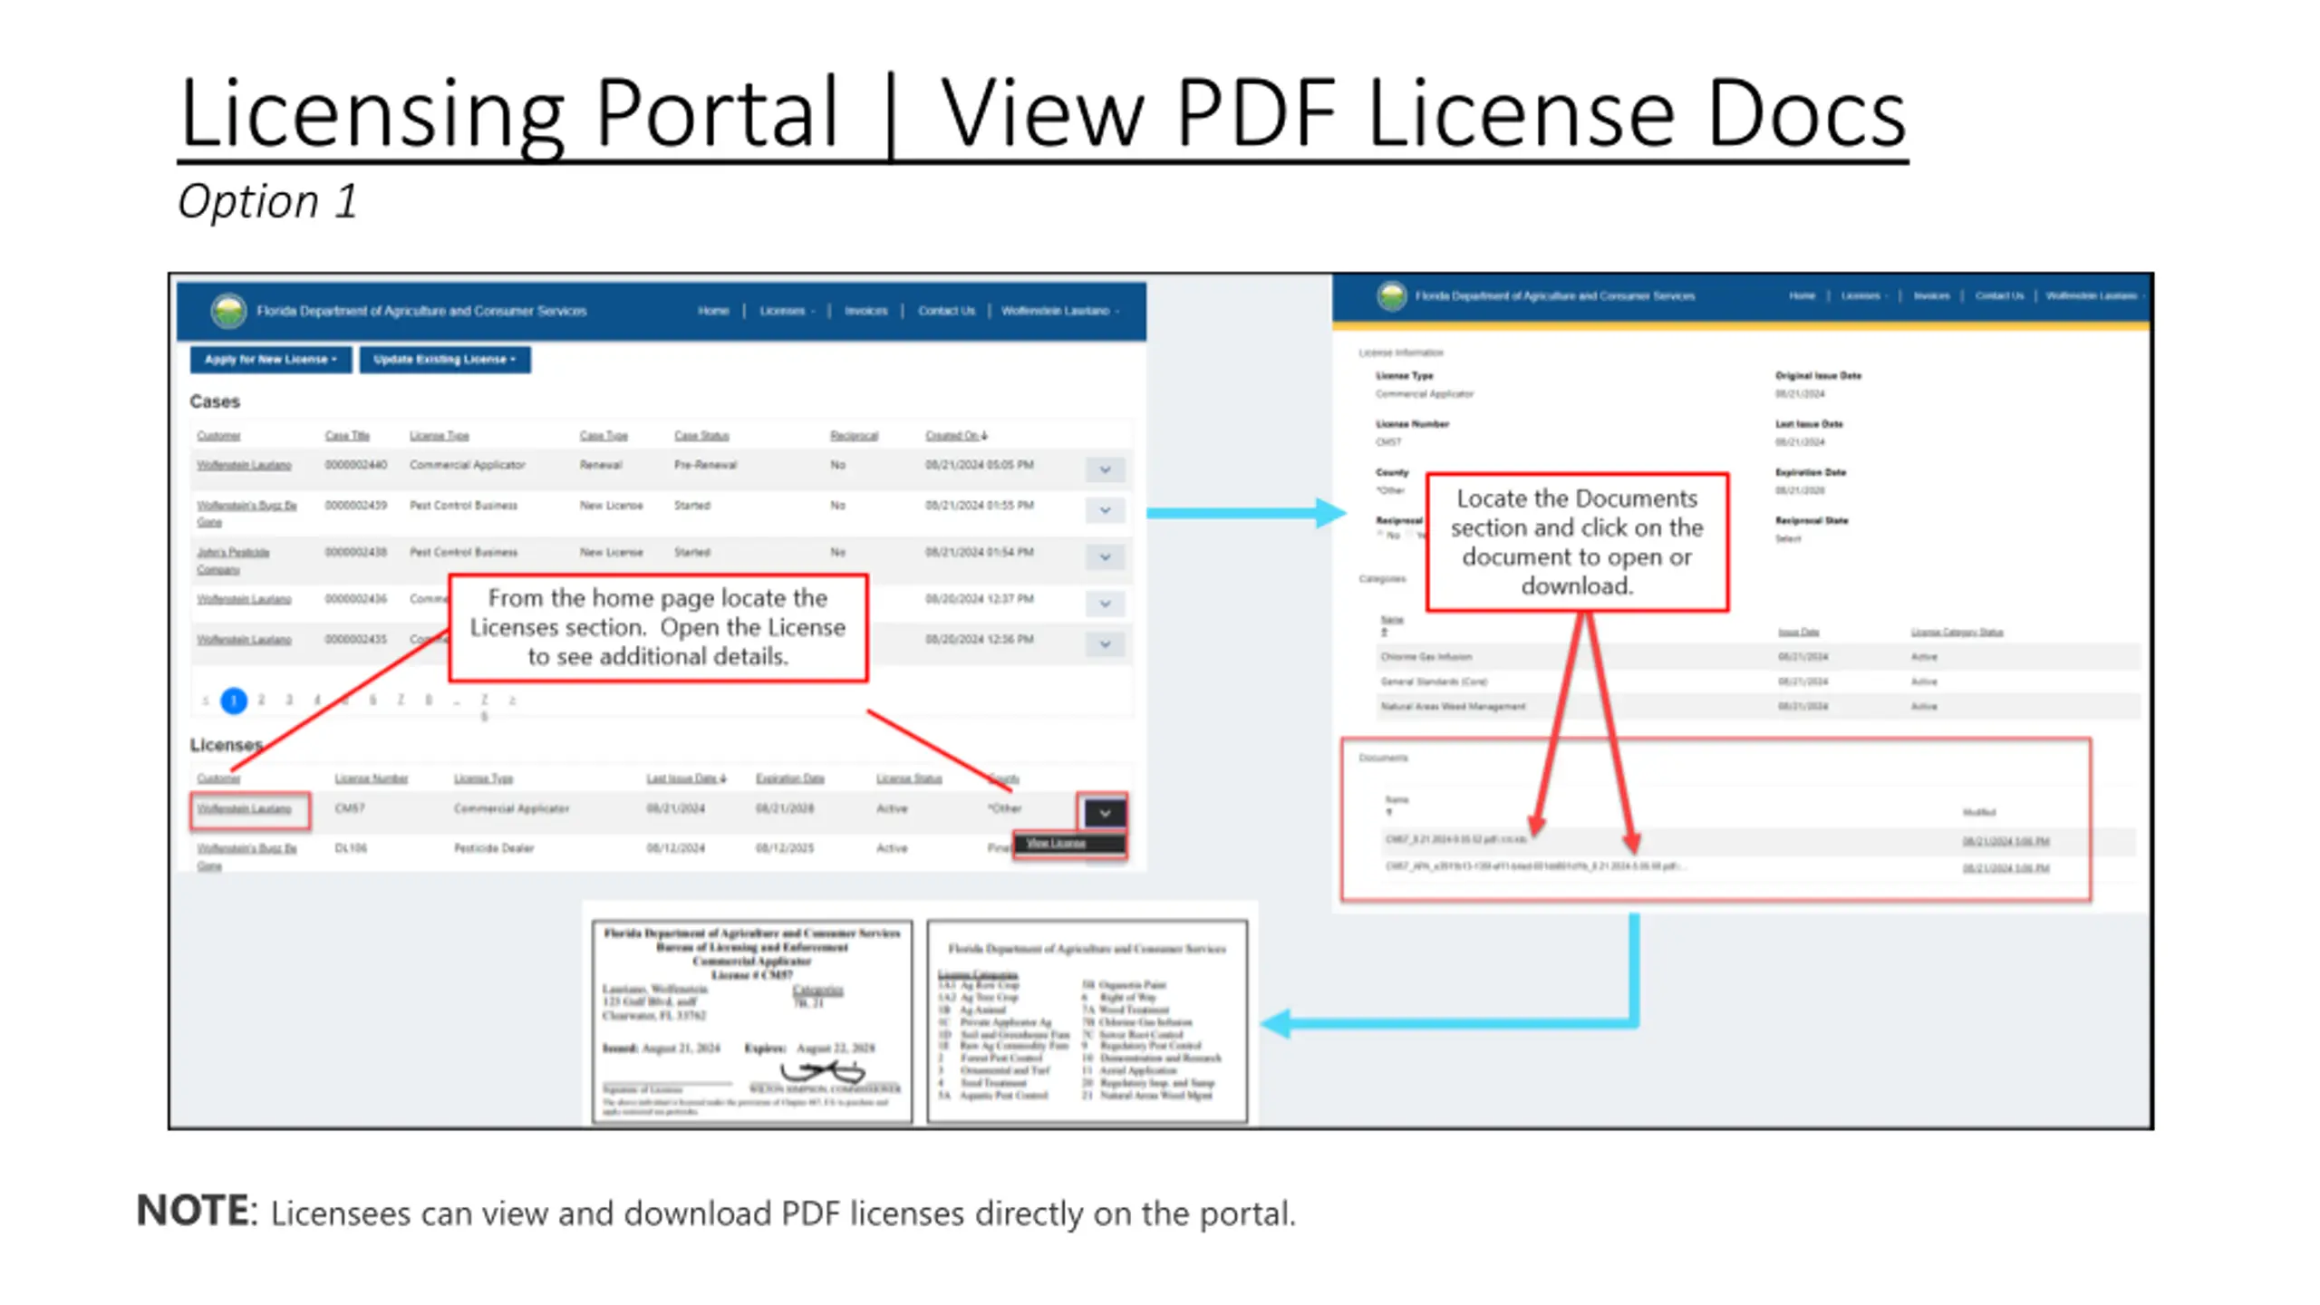Sort Cases table by Case Title column
This screenshot has width=2320, height=1305.
click(347, 436)
